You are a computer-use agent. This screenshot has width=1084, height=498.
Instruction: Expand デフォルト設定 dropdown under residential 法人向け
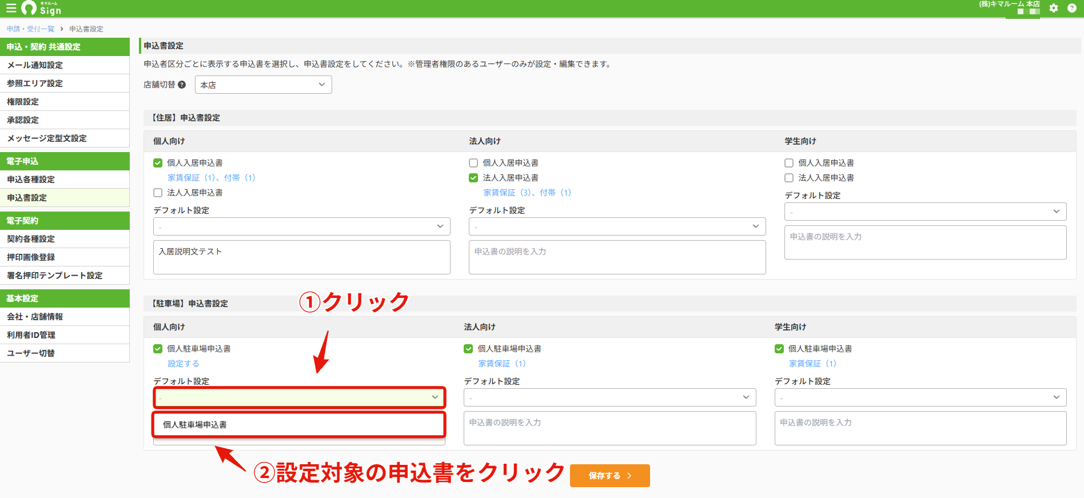[617, 226]
